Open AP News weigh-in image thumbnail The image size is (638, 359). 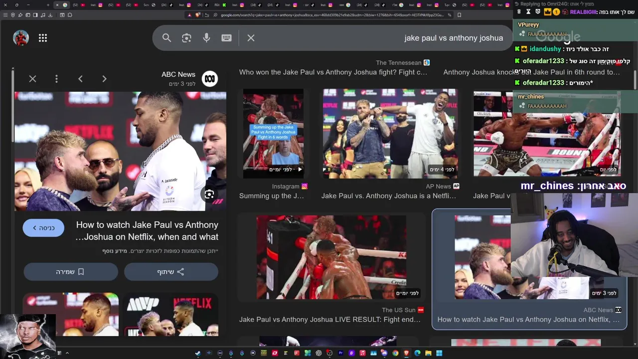390,134
